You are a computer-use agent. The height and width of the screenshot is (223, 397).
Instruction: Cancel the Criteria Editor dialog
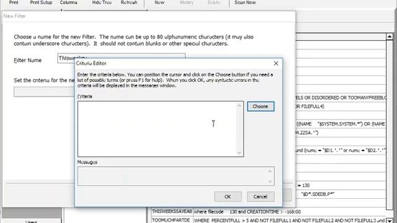point(261,196)
